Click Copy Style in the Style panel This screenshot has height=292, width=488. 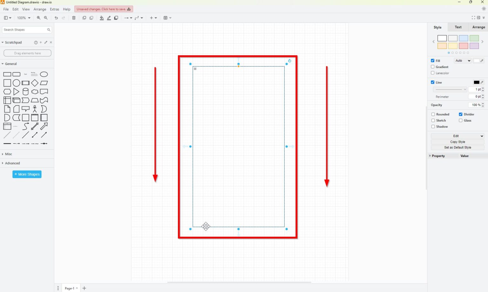coord(457,142)
